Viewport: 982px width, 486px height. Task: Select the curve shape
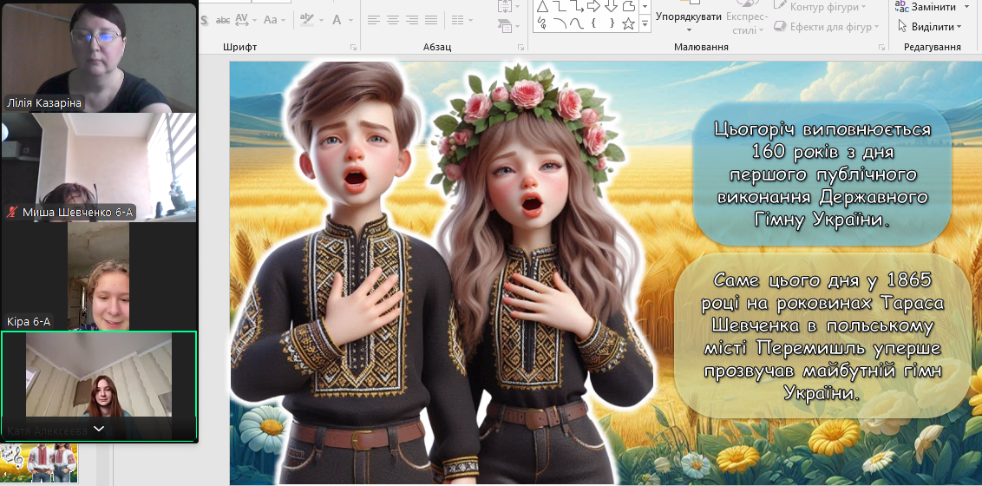pyautogui.click(x=577, y=23)
